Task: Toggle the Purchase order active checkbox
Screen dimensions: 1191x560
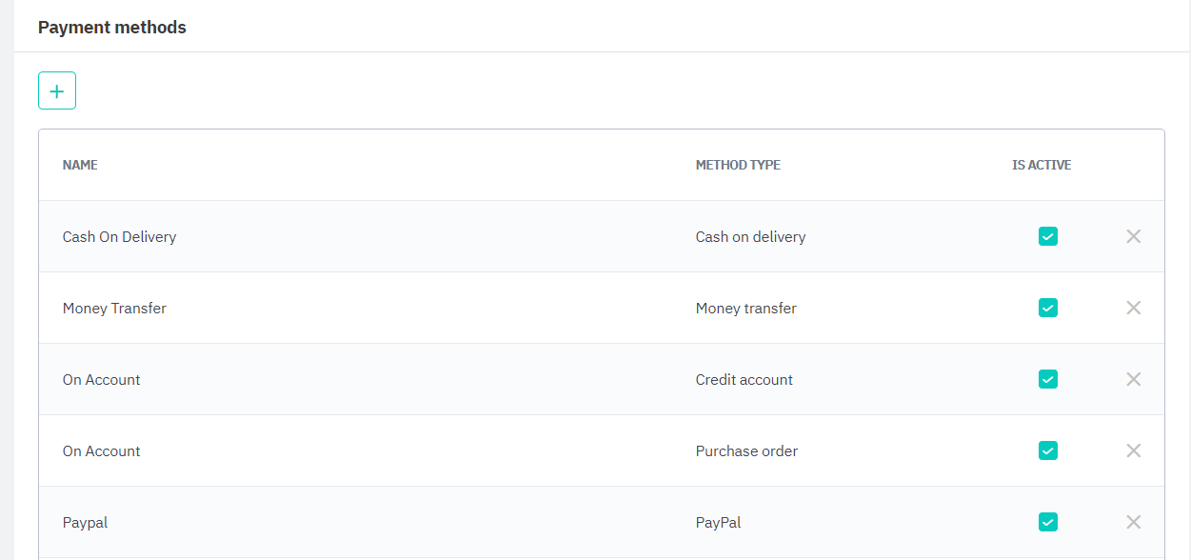Action: [1047, 450]
